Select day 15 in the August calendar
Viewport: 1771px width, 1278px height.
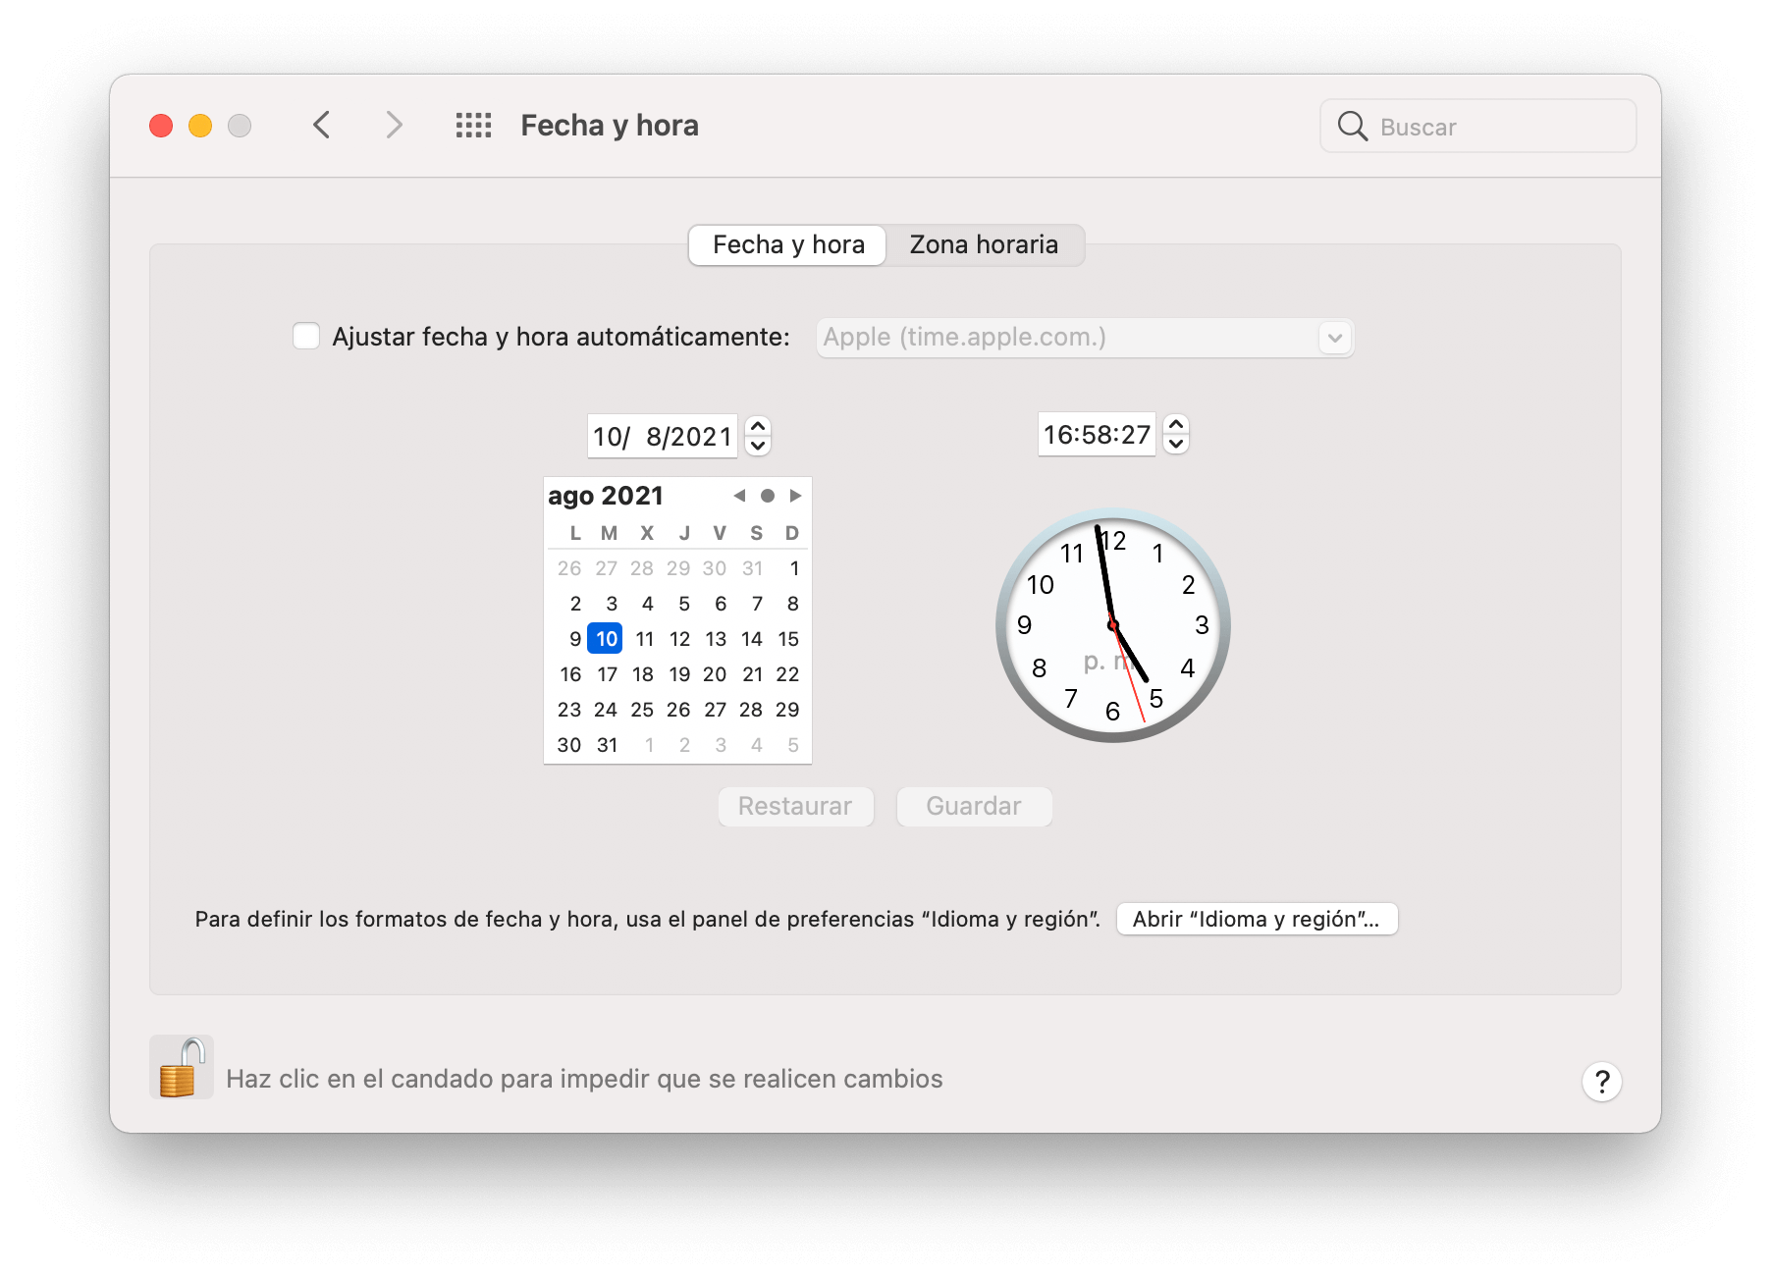tap(788, 638)
